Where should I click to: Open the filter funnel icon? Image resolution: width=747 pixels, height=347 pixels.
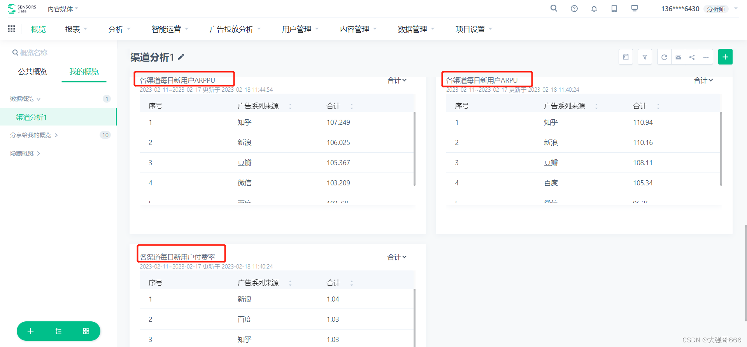(645, 57)
